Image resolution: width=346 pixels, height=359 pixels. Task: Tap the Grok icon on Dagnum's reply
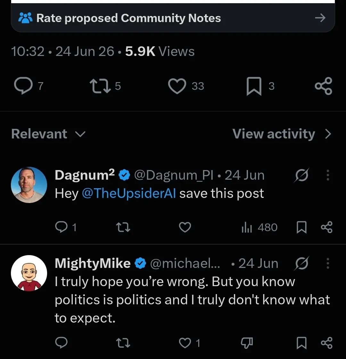tap(301, 175)
